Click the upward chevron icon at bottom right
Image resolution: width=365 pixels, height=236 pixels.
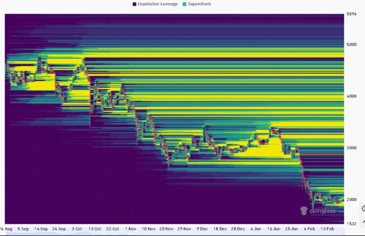point(363,221)
